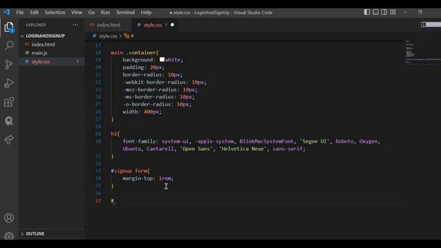Open the Terminal menu
The width and height of the screenshot is (441, 248).
[125, 12]
